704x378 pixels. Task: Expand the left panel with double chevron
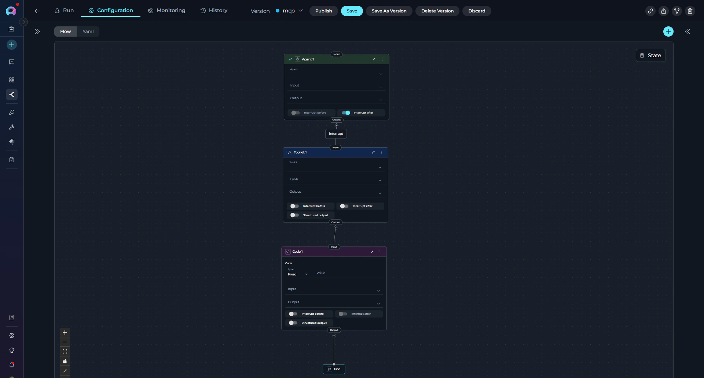click(37, 31)
